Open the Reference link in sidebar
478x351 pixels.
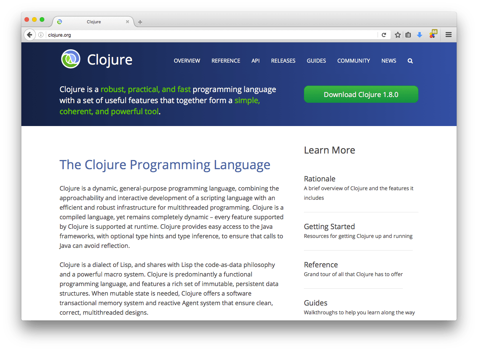coord(321,265)
